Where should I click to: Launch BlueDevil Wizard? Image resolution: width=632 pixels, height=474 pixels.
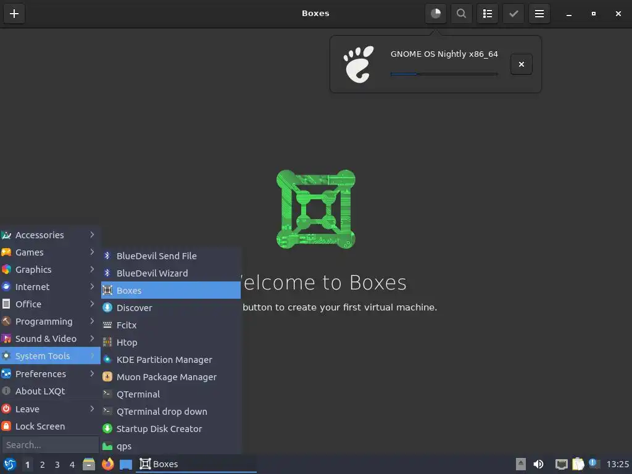(x=171, y=273)
